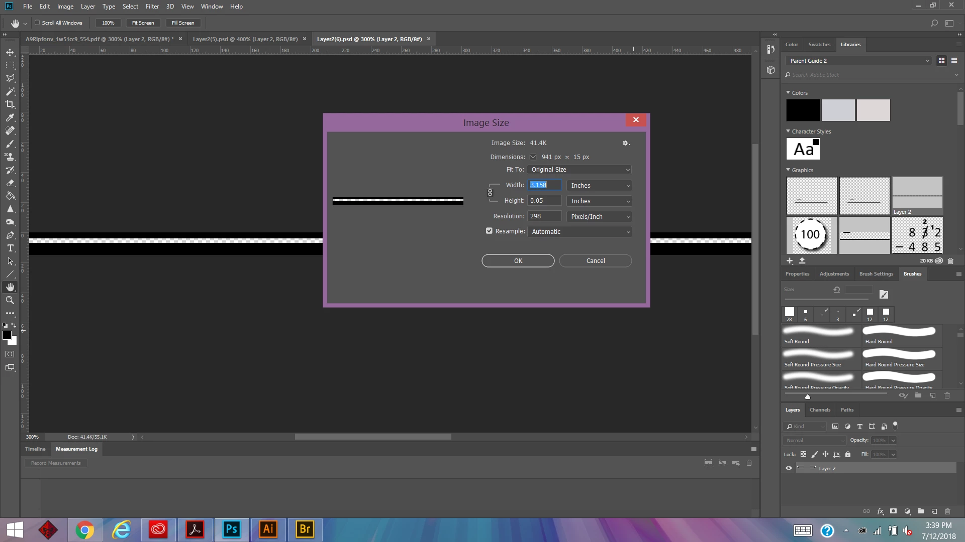Select the black color swatch in Libraries

point(803,110)
